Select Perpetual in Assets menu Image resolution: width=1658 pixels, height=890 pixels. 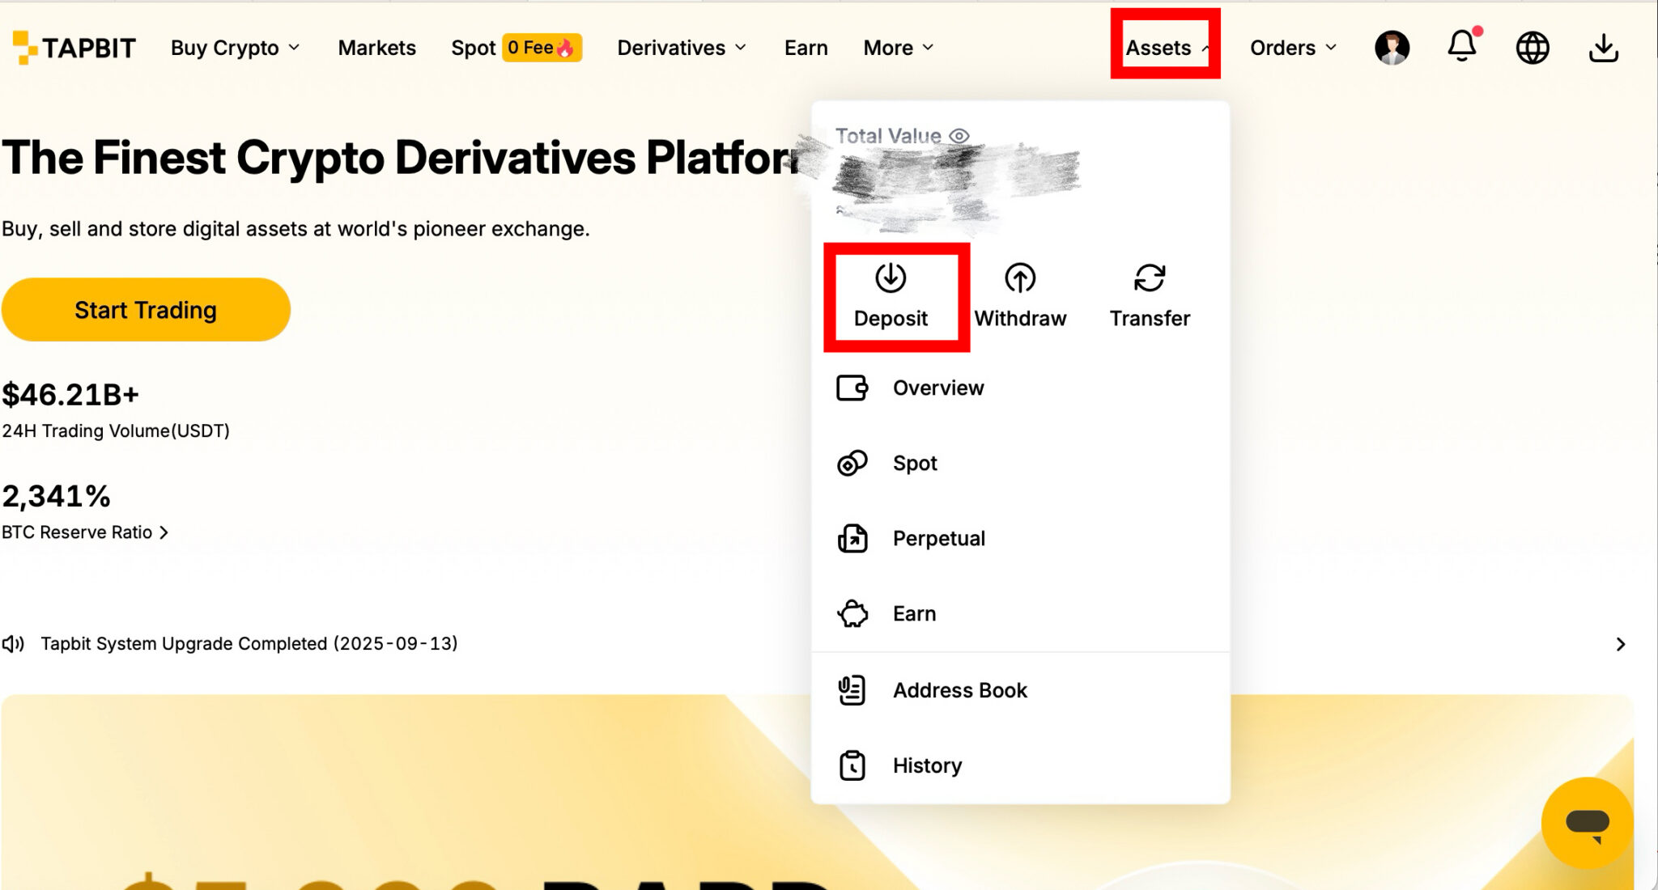pos(938,539)
